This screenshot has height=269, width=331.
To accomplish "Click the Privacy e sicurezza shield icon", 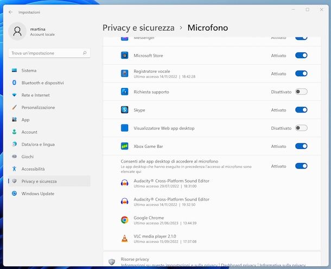I will point(14,181).
